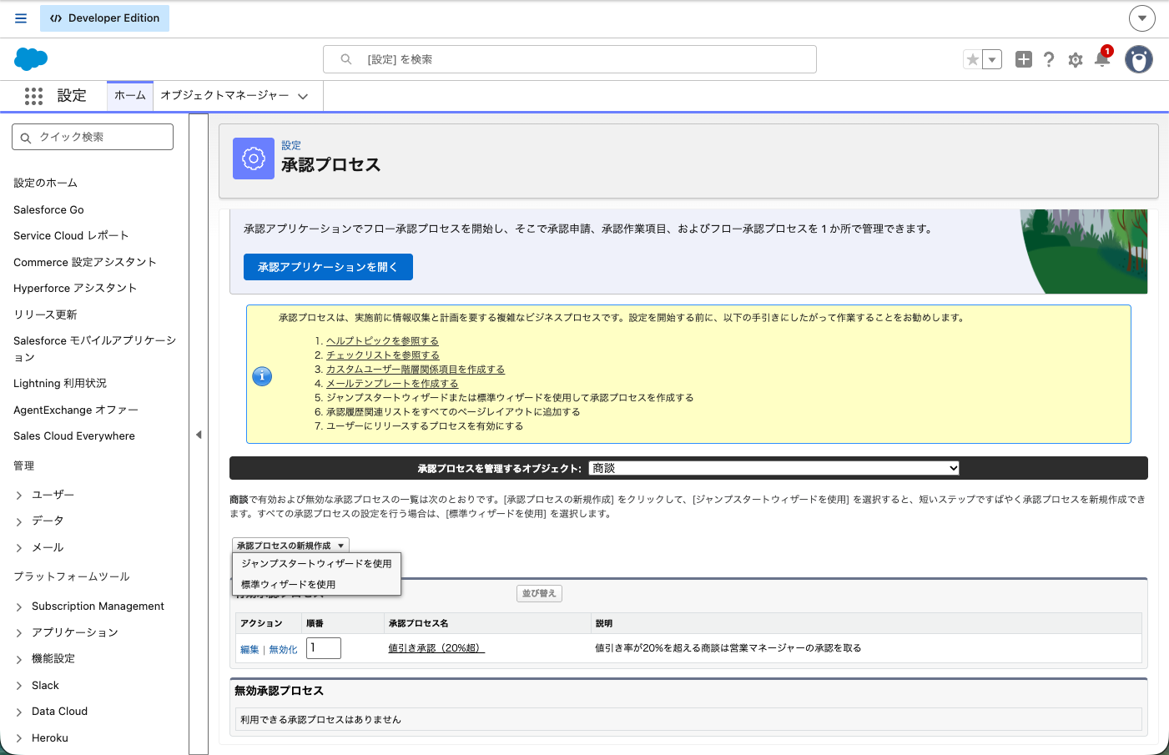Select ジャンプスタートウィザードを使用 from the menu
Image resolution: width=1169 pixels, height=755 pixels.
316,564
